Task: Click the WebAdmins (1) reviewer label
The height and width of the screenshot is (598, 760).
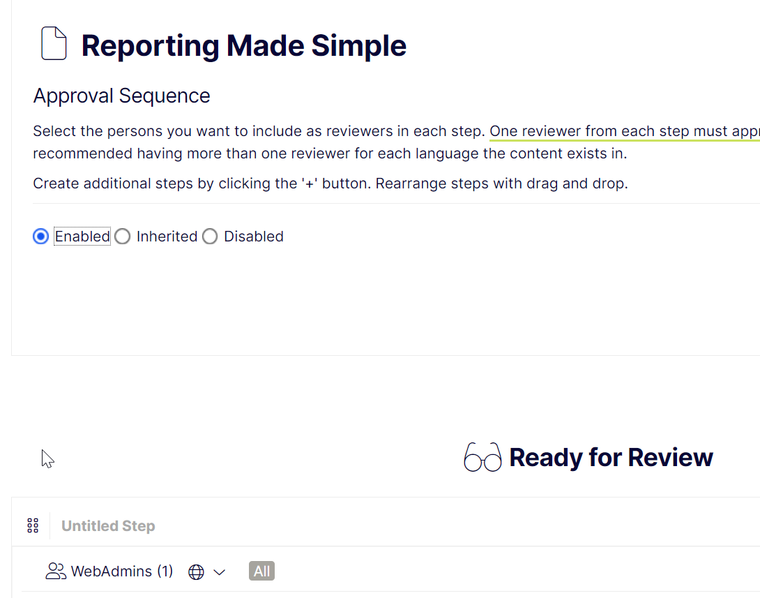Action: click(x=122, y=571)
